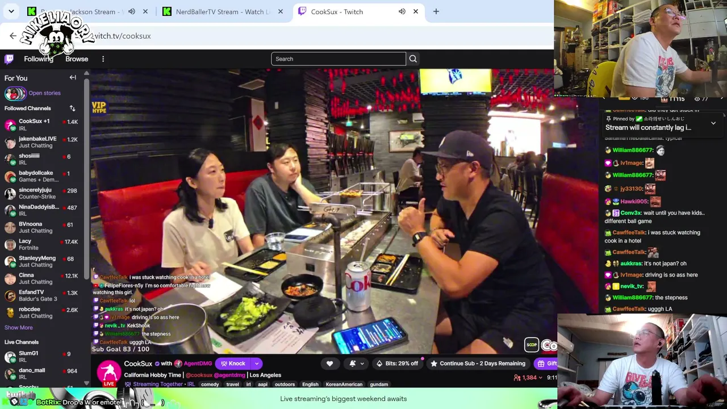Open Cinna channel in sidebar
The height and width of the screenshot is (409, 727).
(x=41, y=278)
